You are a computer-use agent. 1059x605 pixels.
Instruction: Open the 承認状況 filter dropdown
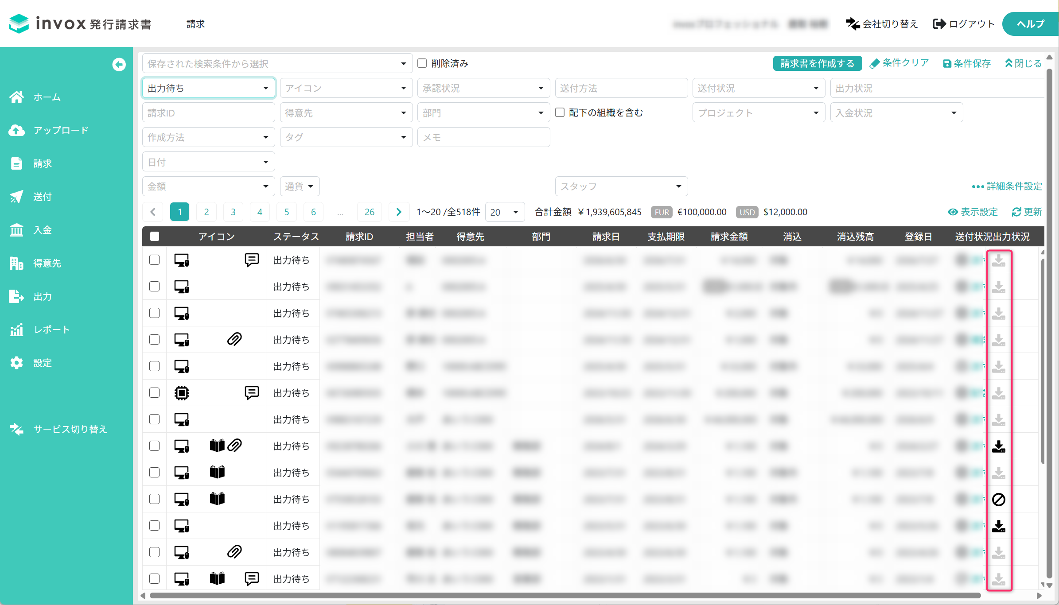(484, 88)
